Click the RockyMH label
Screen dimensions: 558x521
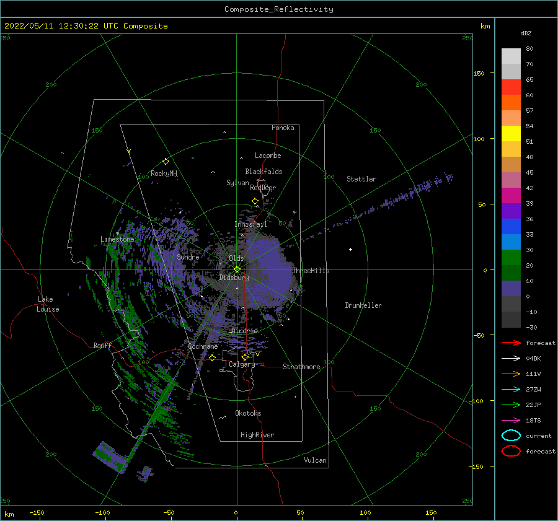point(164,173)
